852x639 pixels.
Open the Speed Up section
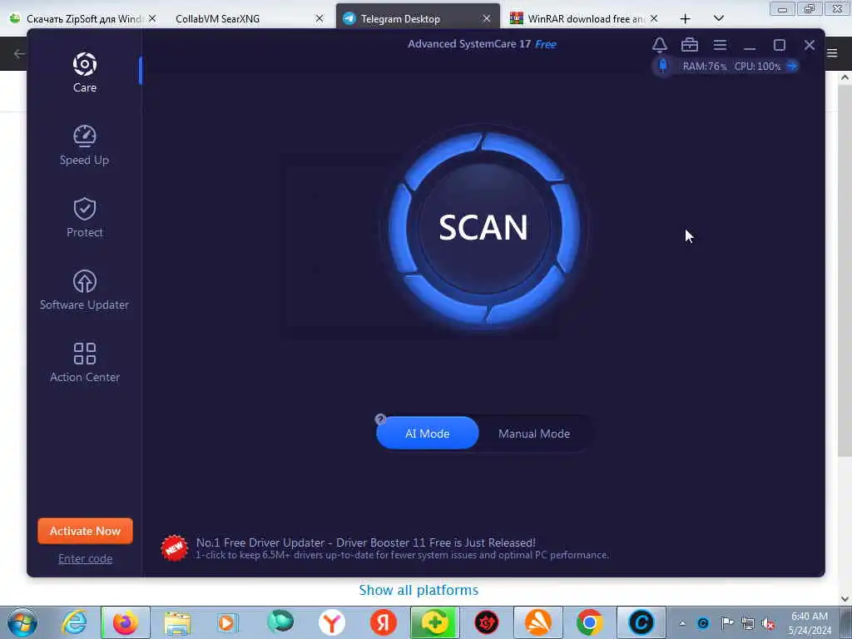click(85, 145)
